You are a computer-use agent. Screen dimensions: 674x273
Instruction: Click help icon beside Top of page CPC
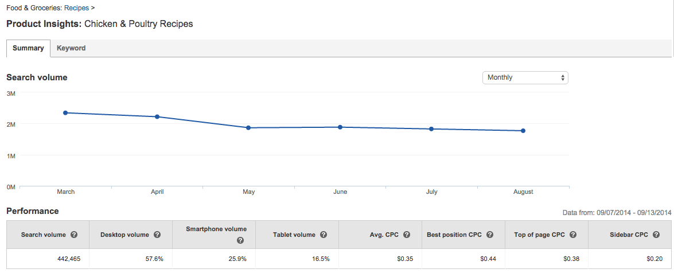pyautogui.click(x=573, y=235)
